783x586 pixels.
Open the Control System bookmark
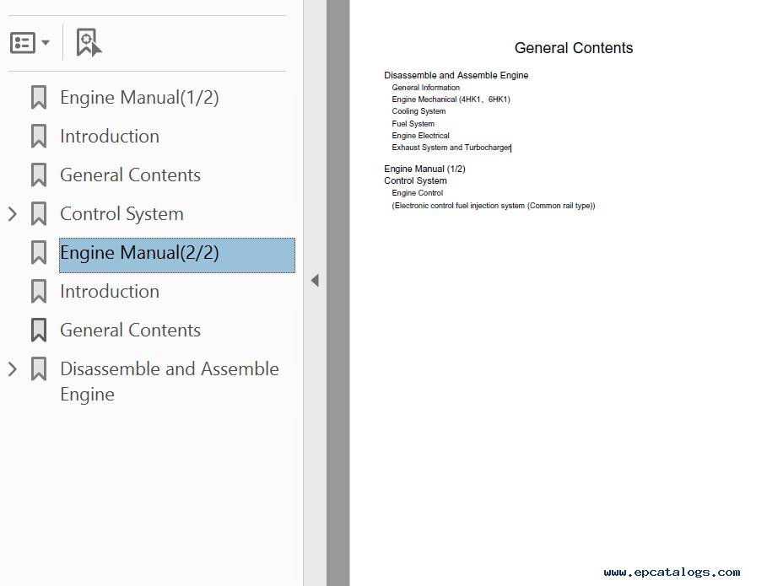[121, 214]
